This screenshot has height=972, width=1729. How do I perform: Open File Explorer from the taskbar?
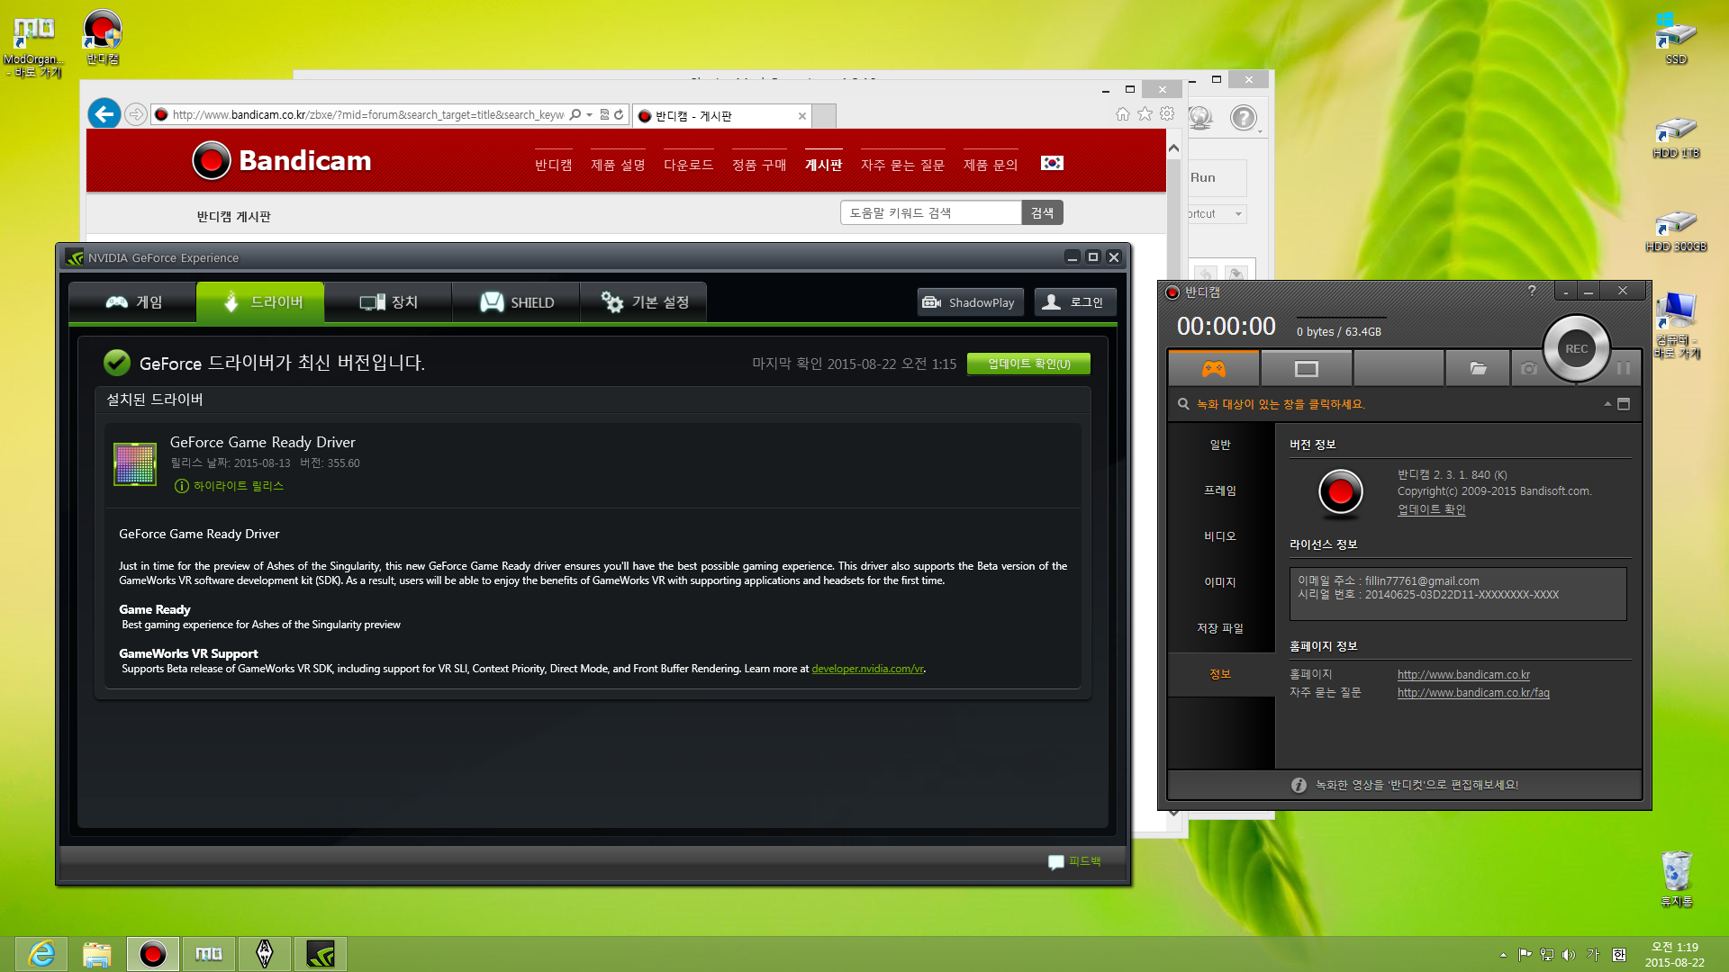tap(97, 954)
